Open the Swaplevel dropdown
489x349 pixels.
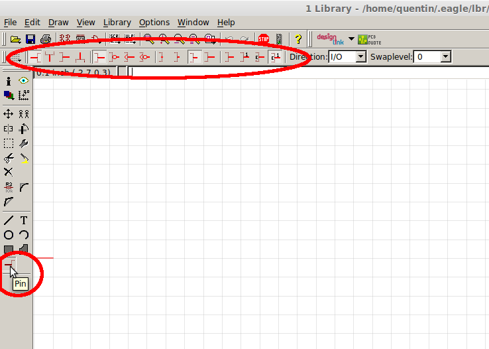(433, 57)
